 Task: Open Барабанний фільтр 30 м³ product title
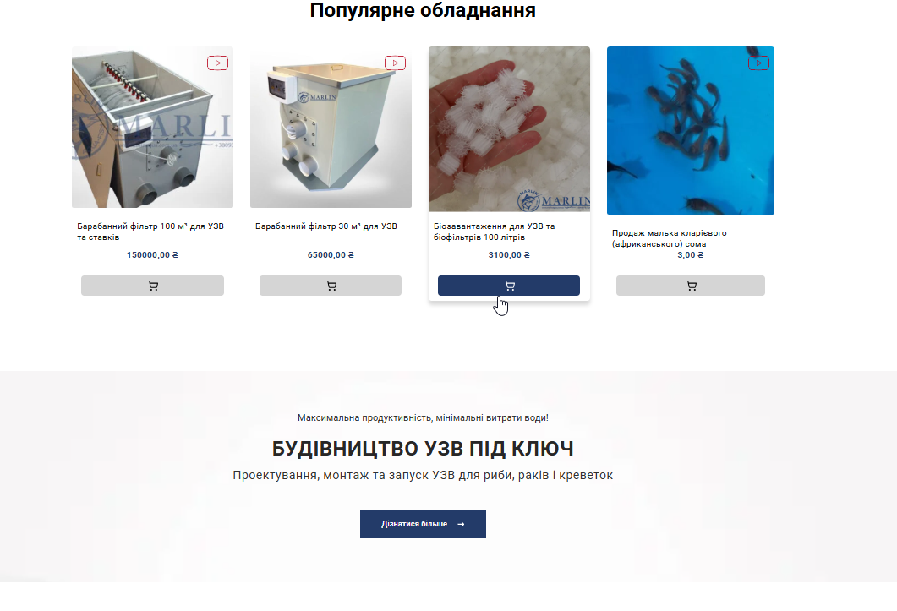pos(326,226)
